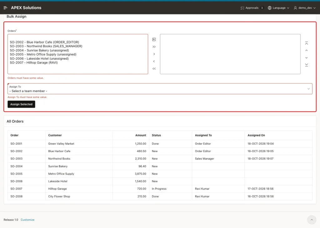
Task: Click the Bulk Assign heading
Action: pyautogui.click(x=16, y=17)
